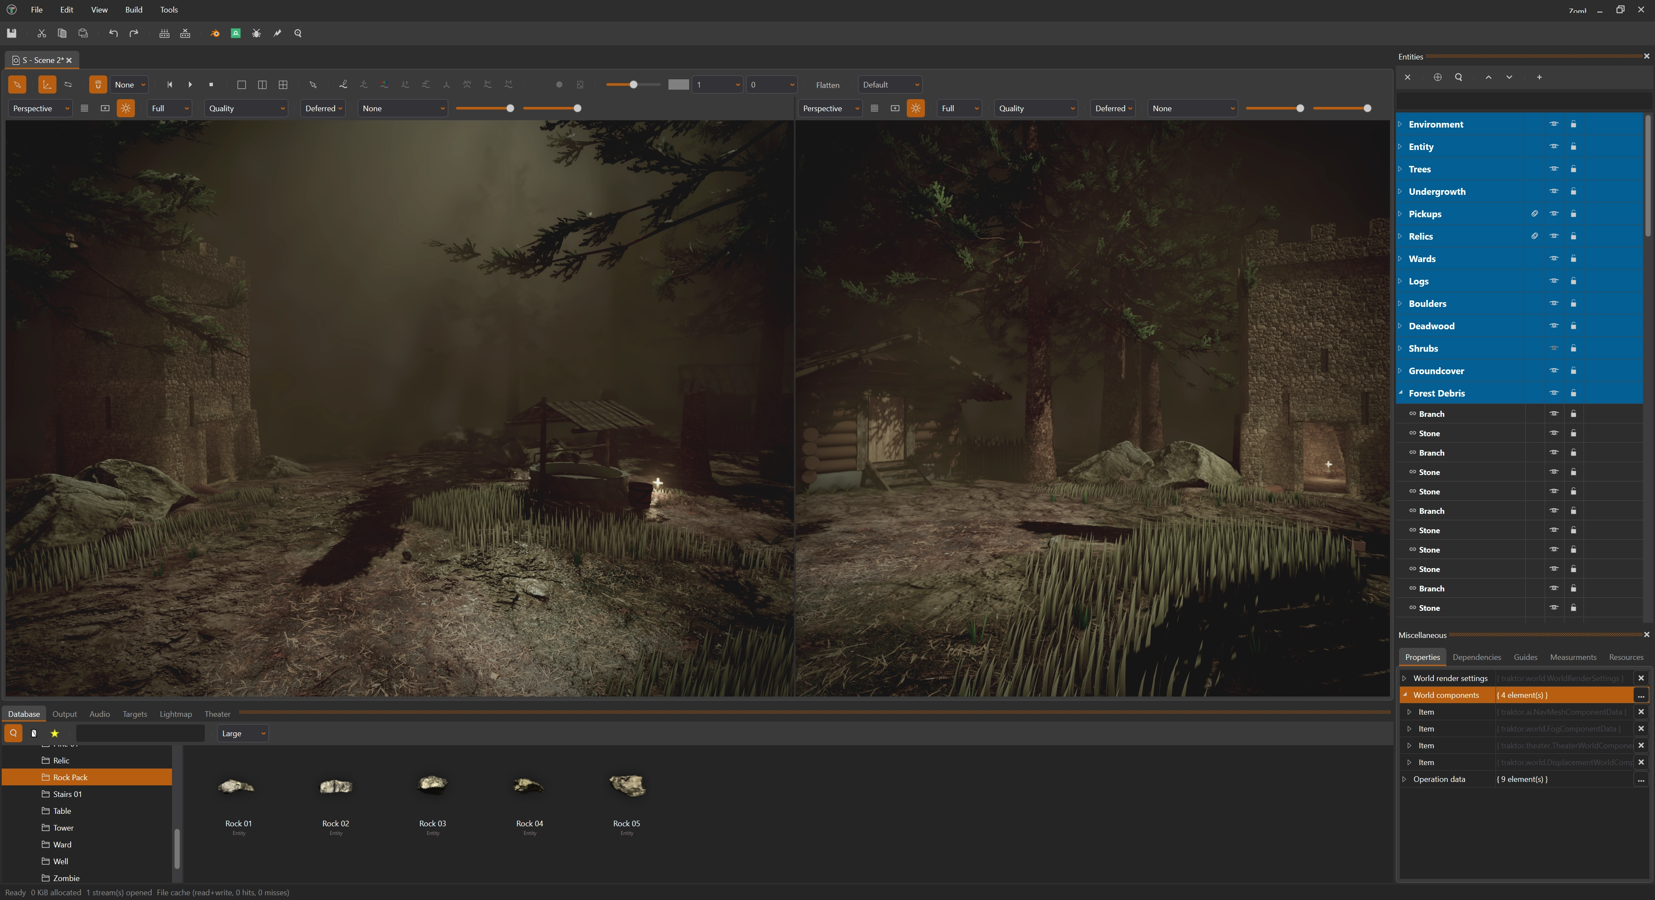Select the four-viewport split layout icon
This screenshot has width=1655, height=900.
283,85
